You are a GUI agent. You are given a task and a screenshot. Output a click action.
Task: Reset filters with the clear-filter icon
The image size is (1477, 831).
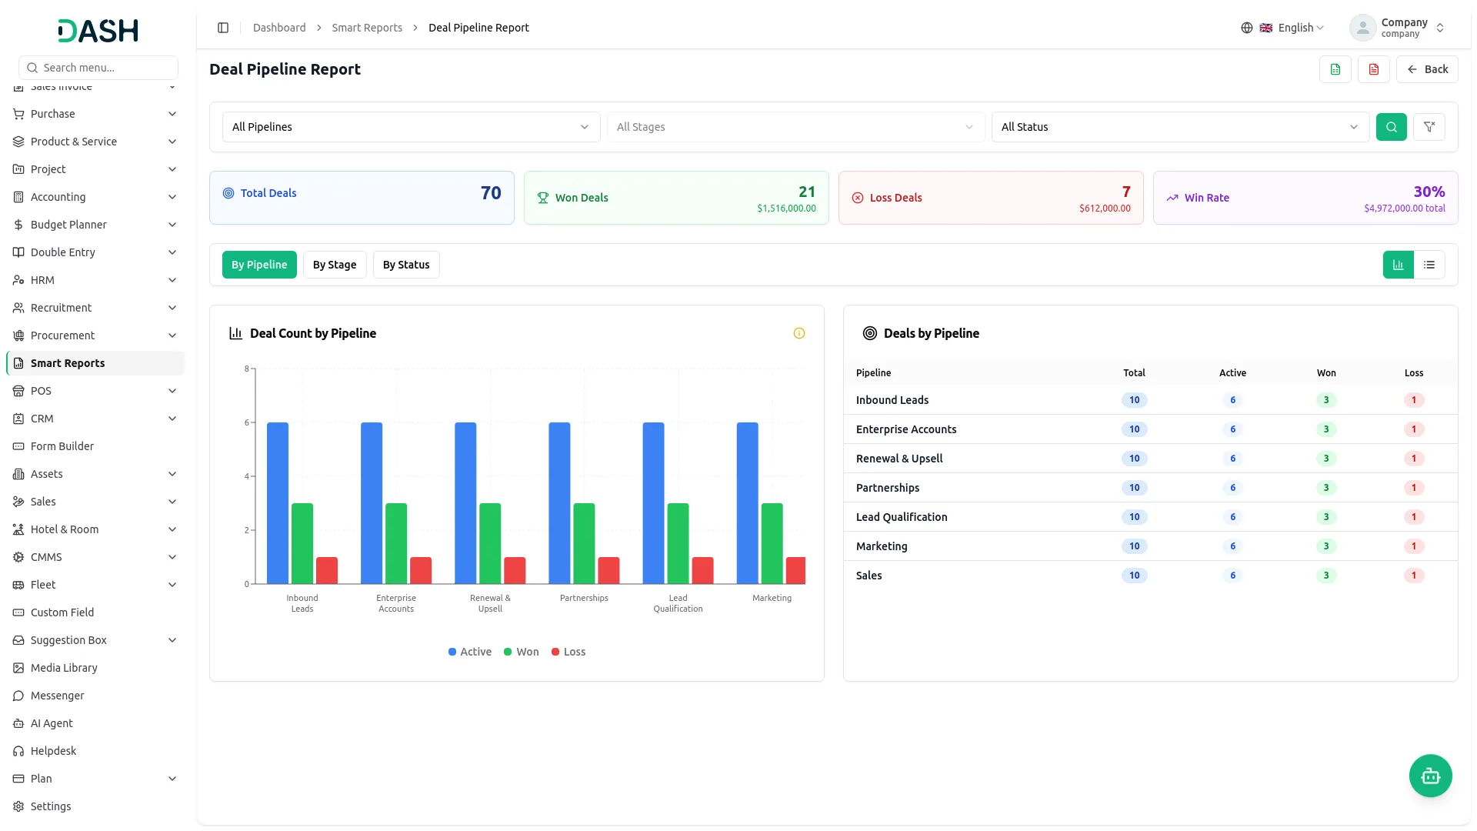point(1429,127)
